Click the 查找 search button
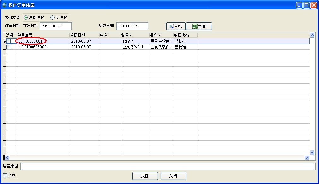Viewport: 319px width, 184px height. coord(176,26)
